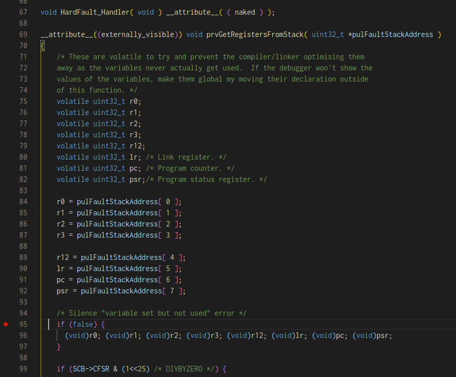Click the pulFaultStackAddress parameter on line 69

pyautogui.click(x=393, y=34)
